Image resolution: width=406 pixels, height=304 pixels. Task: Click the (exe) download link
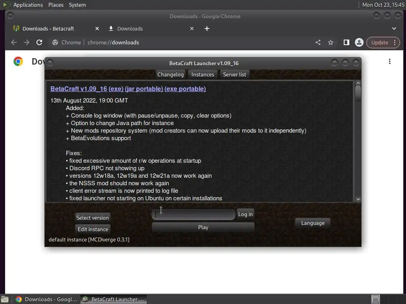[x=116, y=89]
